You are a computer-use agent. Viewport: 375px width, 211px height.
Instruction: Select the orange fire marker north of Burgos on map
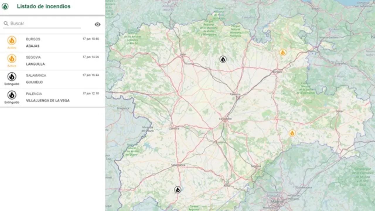[x=283, y=52]
